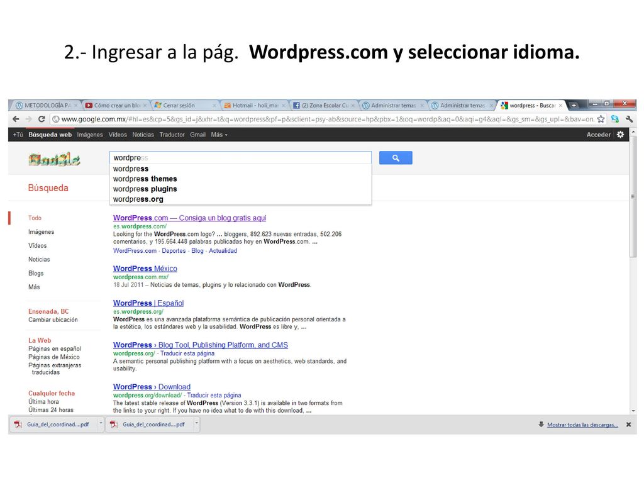Click the page vertical scrollbar thumb

pos(633,197)
